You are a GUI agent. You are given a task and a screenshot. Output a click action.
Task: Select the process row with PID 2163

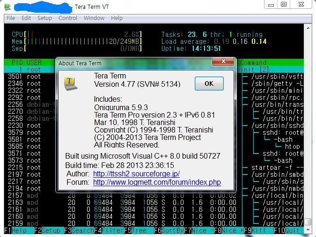(x=154, y=202)
